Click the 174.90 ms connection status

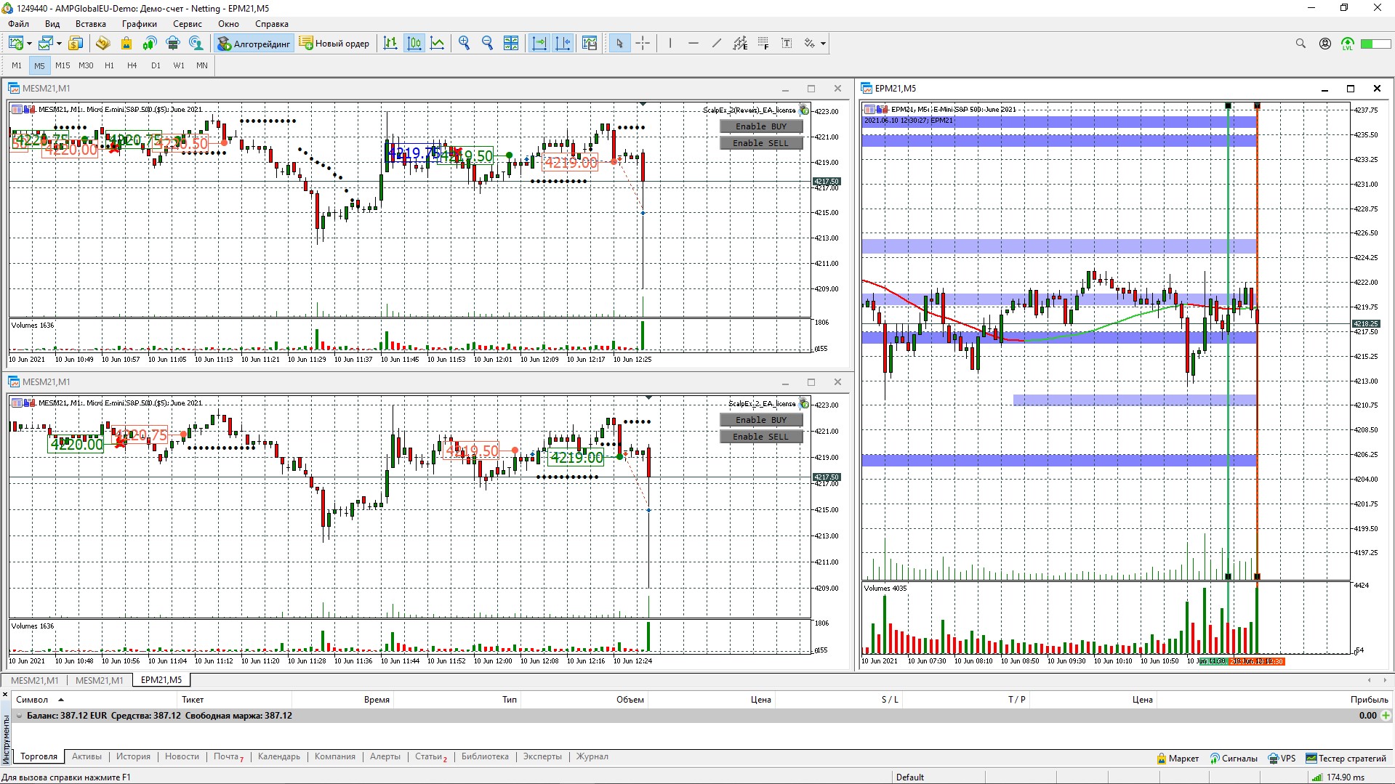click(1339, 777)
